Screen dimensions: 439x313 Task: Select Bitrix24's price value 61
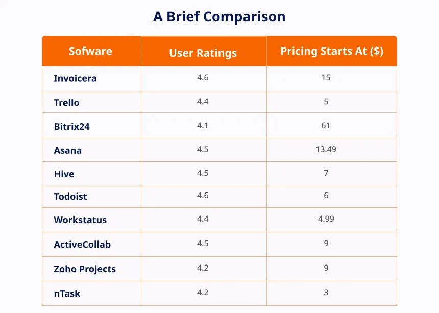(326, 125)
